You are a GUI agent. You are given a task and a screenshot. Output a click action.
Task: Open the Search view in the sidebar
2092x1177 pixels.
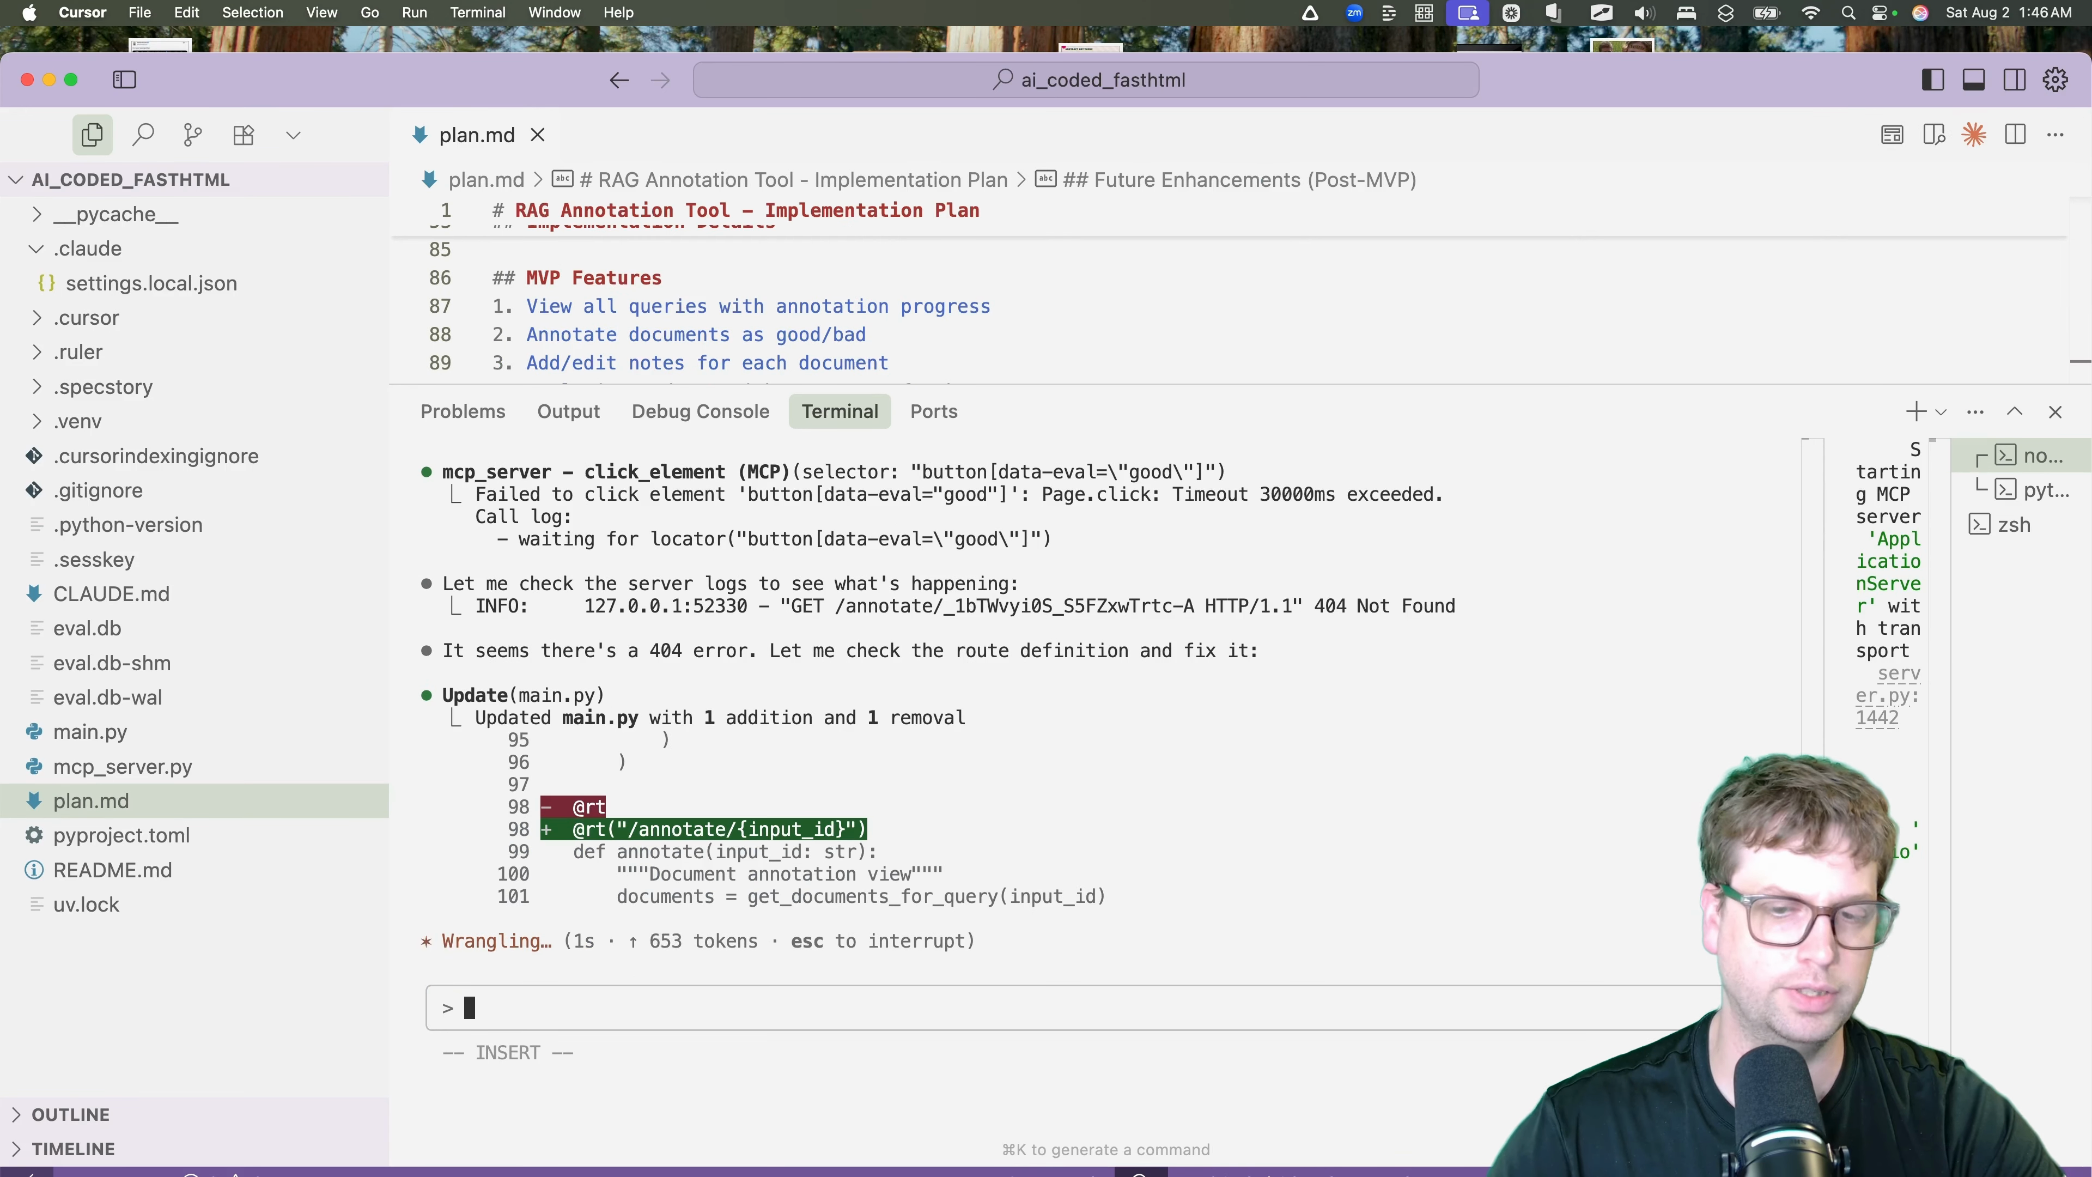(143, 135)
